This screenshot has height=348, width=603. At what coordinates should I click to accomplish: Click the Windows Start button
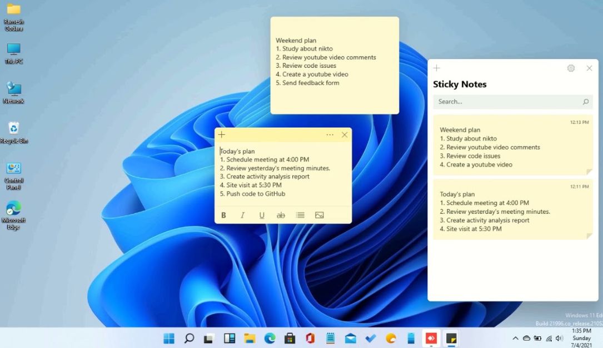pos(168,337)
